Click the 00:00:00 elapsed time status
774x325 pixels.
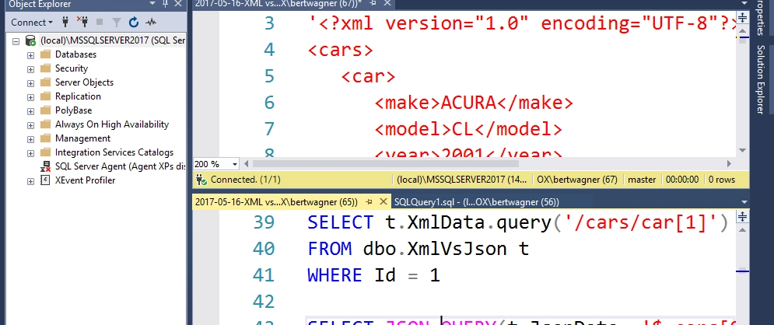point(682,180)
